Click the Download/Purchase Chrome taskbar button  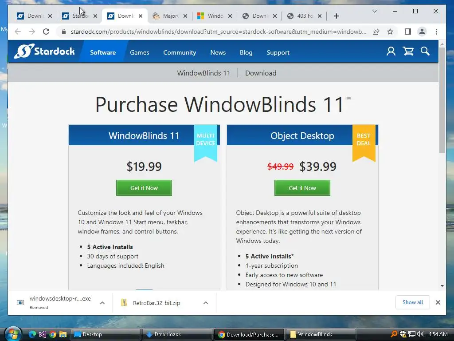click(x=249, y=334)
